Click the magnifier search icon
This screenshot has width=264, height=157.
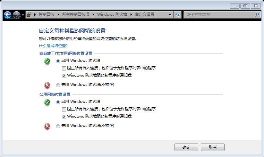(257, 15)
